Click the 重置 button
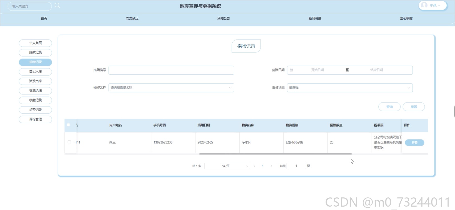 [x=414, y=107]
